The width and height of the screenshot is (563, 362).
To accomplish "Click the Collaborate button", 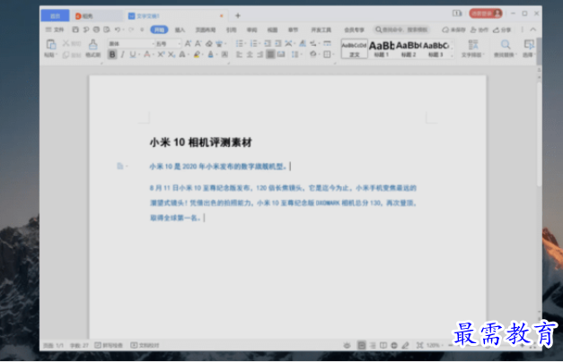I will (x=479, y=30).
